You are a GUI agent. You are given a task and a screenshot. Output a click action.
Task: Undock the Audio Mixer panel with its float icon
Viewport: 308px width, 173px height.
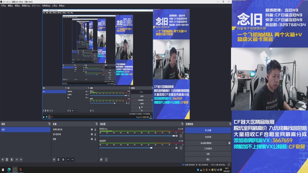click(182, 124)
